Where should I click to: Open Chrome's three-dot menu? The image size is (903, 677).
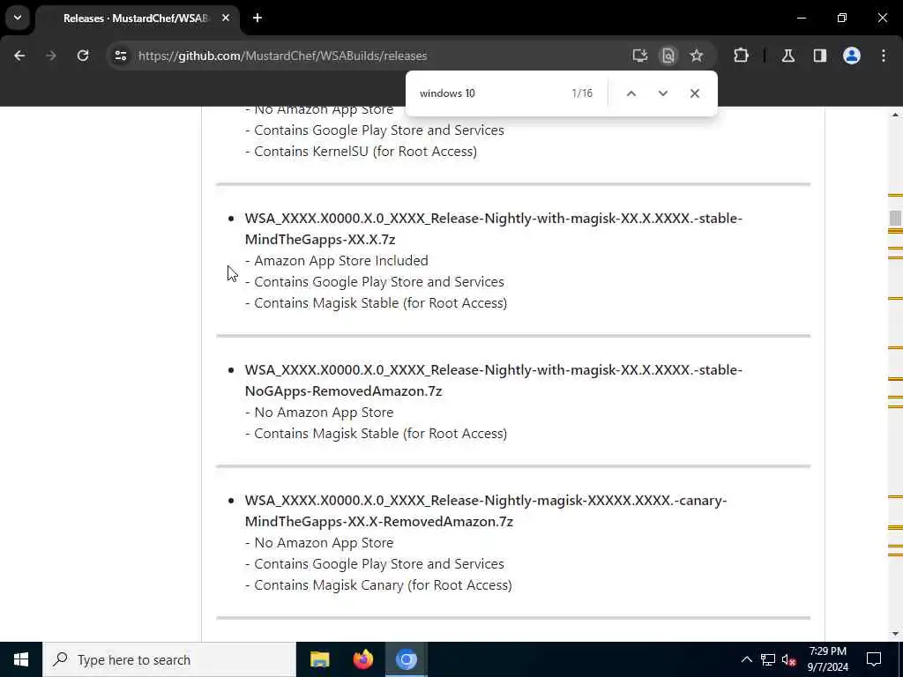tap(884, 56)
